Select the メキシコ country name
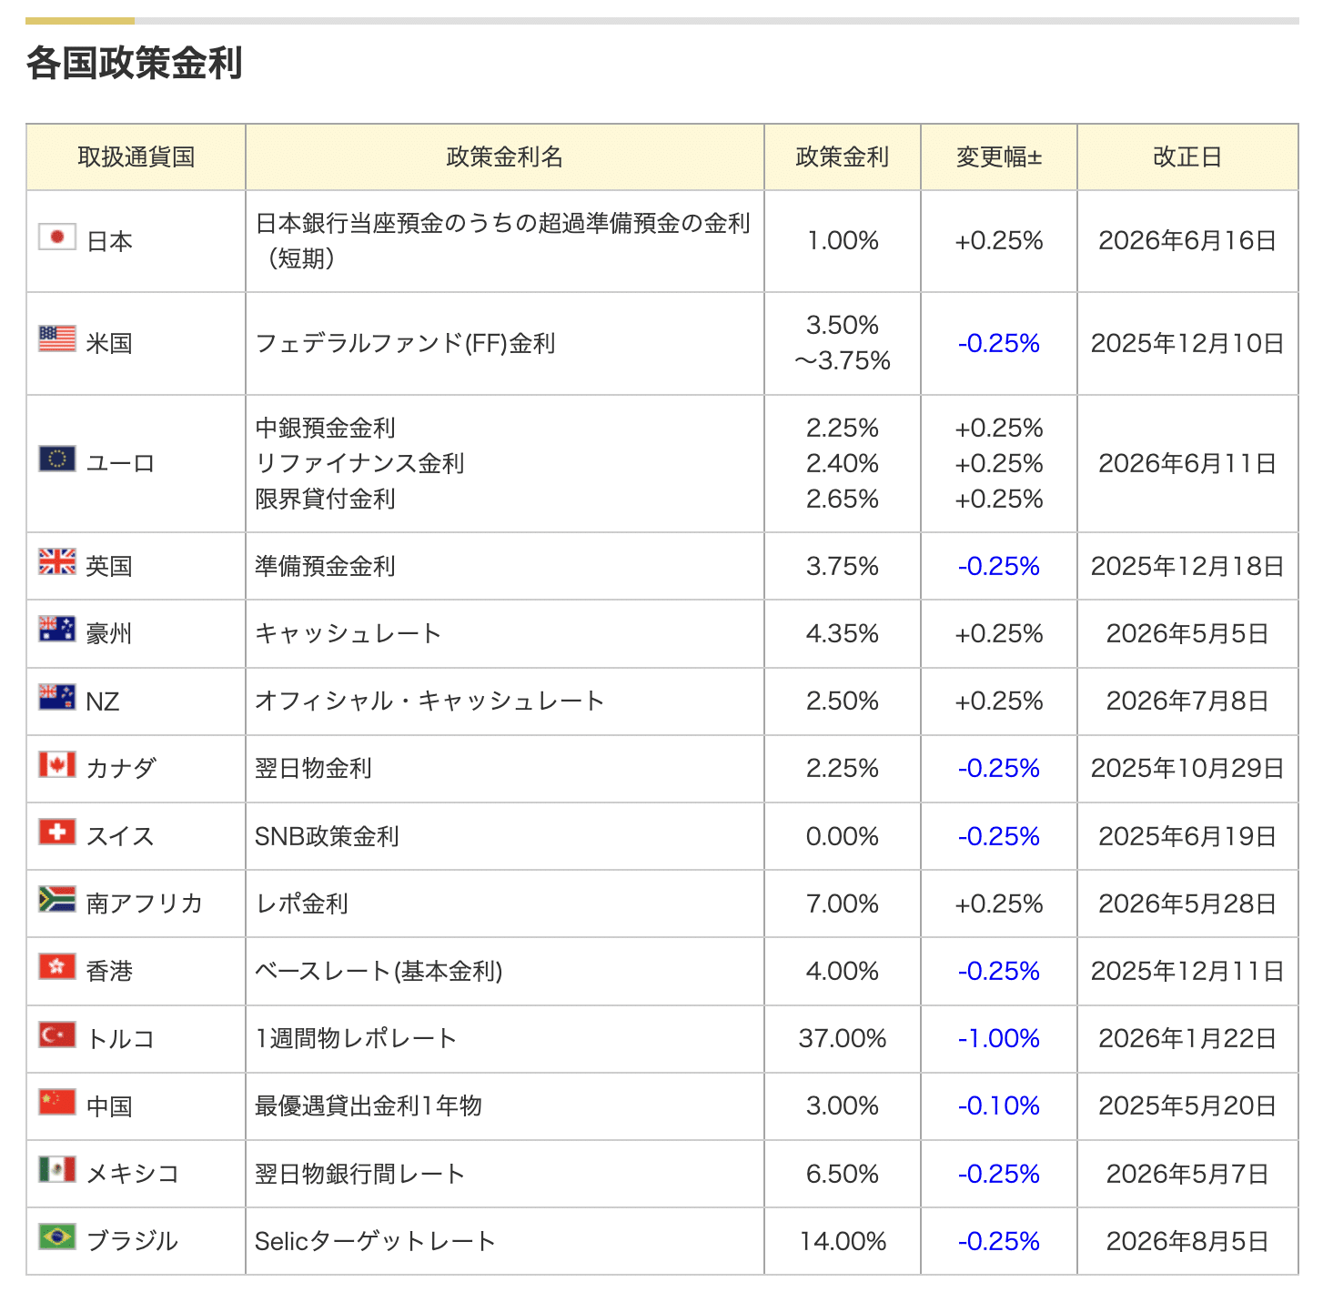Screen dimensions: 1323x1292 point(133,1174)
